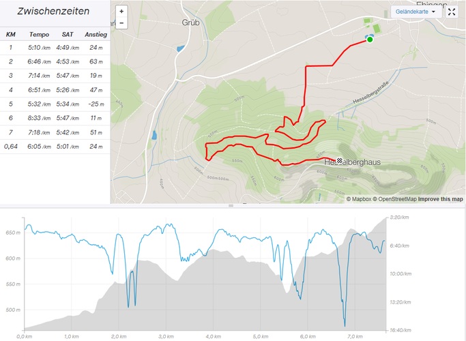Click the Grüb place label on map
The width and height of the screenshot is (466, 341).
tap(190, 22)
